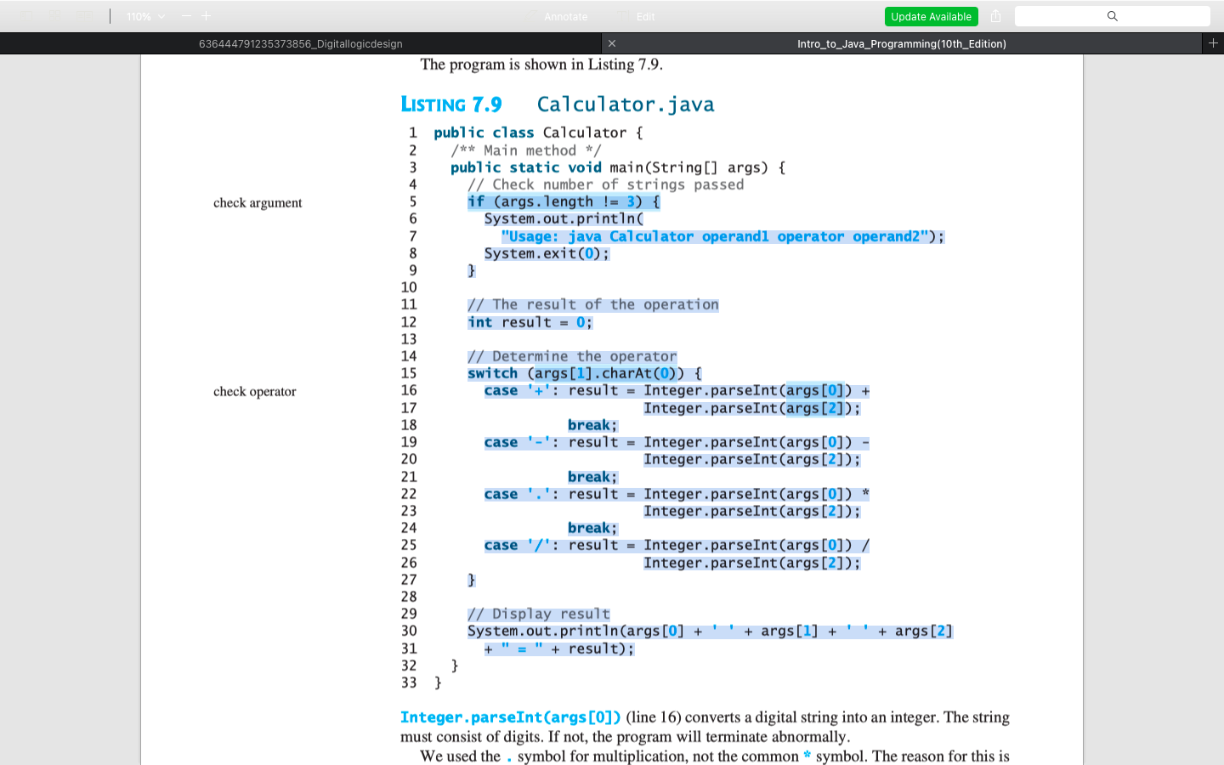The image size is (1224, 765).
Task: Click the Integer.parseInt(args[0]) reference text
Action: [x=510, y=717]
